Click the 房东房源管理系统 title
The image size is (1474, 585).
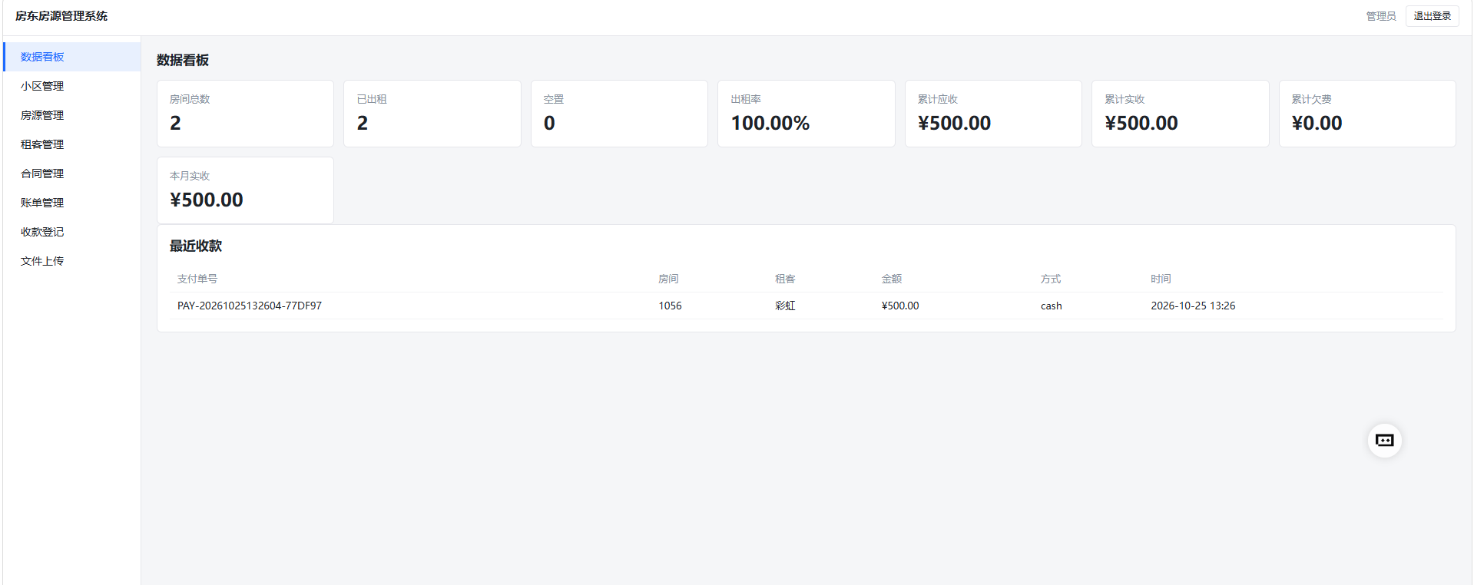(61, 16)
